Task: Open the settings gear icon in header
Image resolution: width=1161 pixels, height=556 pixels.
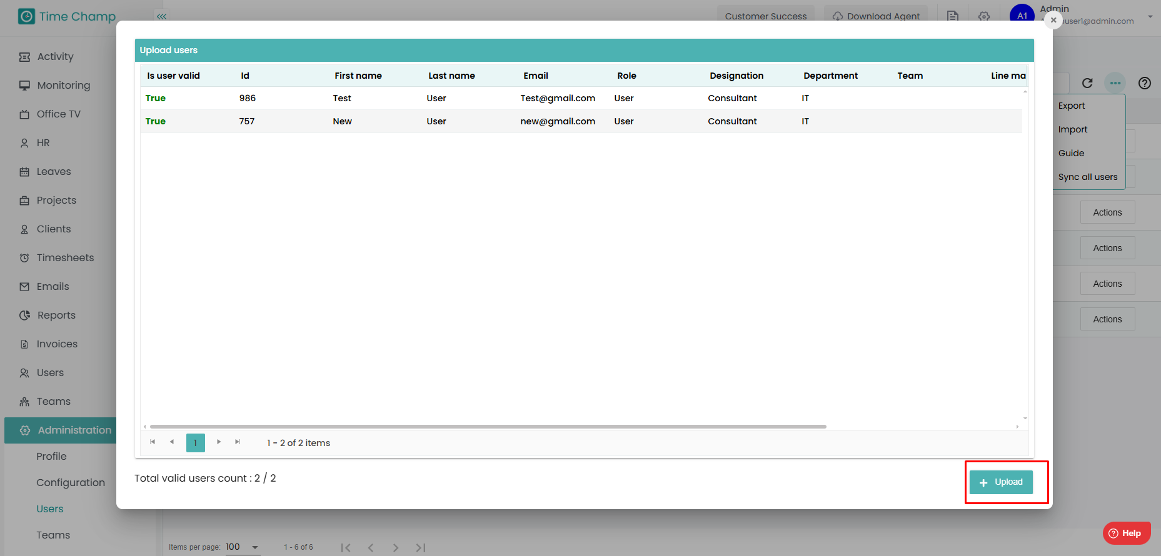Action: click(x=983, y=16)
